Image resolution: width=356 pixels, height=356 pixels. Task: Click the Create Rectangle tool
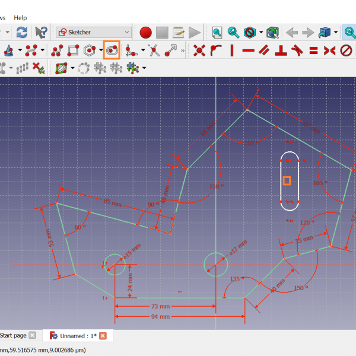[x=73, y=50]
